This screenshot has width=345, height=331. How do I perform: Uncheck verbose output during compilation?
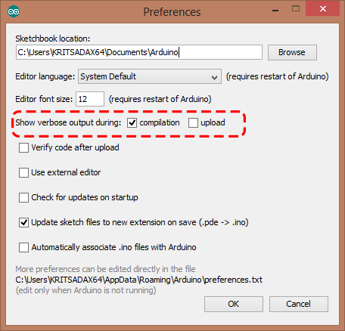coord(132,123)
